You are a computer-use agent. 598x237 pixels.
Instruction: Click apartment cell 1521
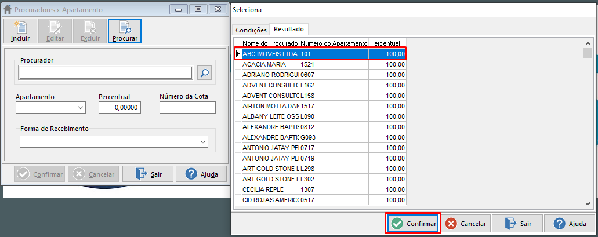click(x=334, y=64)
